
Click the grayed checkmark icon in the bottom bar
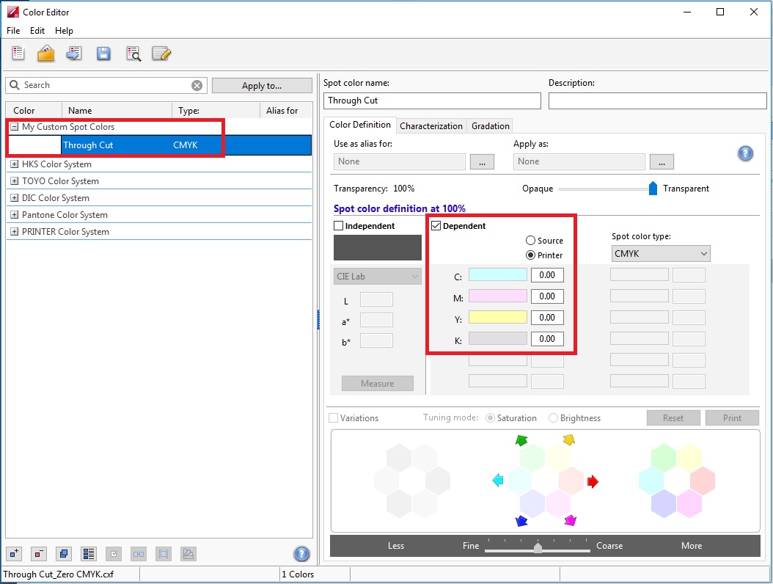[x=114, y=554]
